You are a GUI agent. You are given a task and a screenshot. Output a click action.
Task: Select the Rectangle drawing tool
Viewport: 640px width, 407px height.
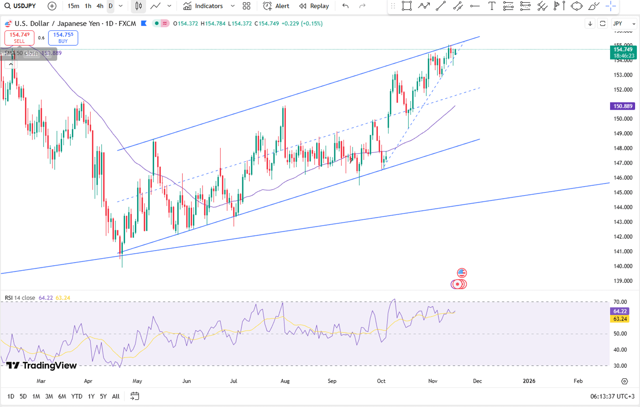click(407, 6)
